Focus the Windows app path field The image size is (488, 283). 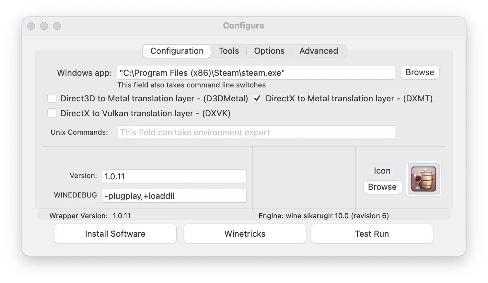pyautogui.click(x=256, y=73)
